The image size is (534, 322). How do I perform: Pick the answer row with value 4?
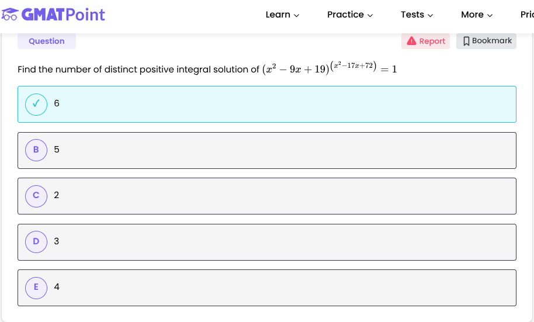tap(267, 288)
